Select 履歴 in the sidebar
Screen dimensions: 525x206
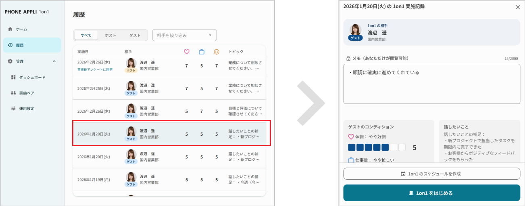[32, 45]
